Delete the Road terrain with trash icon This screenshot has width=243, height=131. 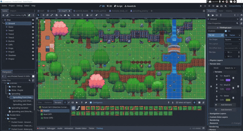(233, 78)
